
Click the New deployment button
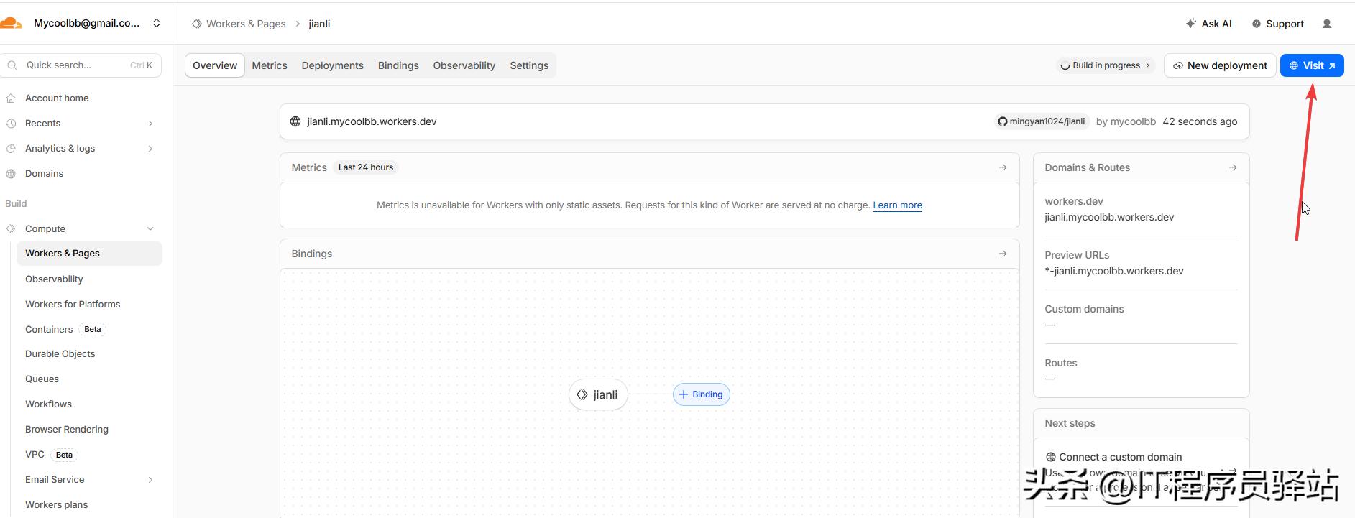click(x=1219, y=65)
